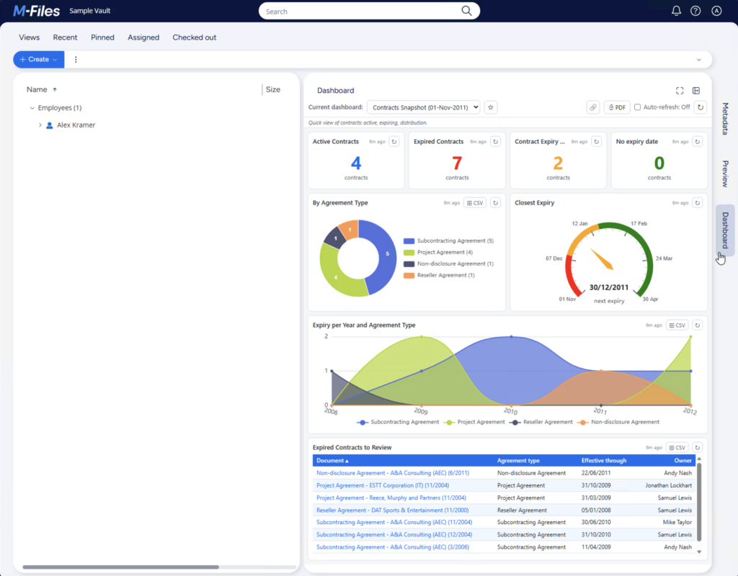
Task: Click the expired contracts table vertical scrollbar
Action: [x=699, y=502]
